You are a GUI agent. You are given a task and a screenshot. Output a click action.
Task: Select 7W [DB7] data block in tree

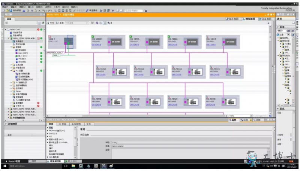21,59
